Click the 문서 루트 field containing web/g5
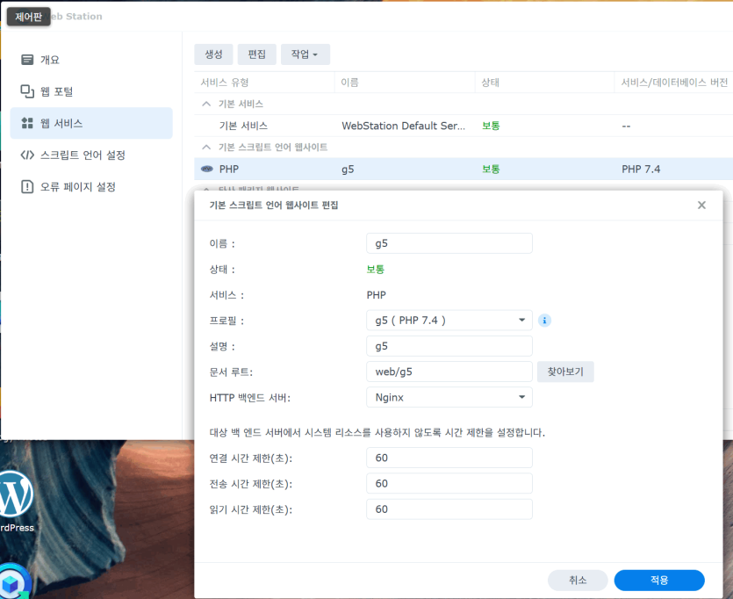The height and width of the screenshot is (599, 733). pos(449,372)
